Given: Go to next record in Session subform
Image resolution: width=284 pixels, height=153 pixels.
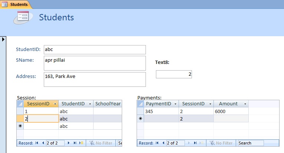Looking at the screenshot, I should [69, 143].
